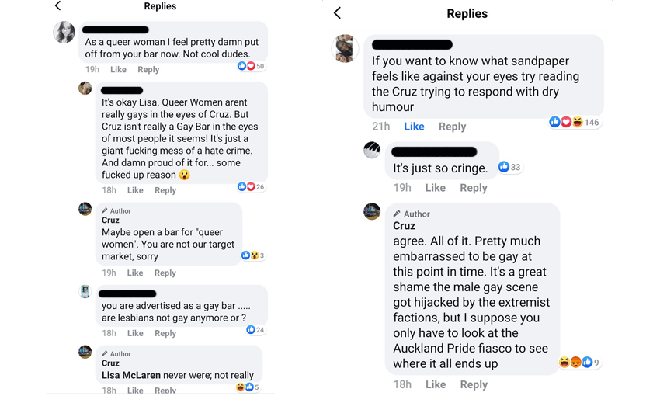660x396 pixels.
Task: Open reactions on Cruz 'agree. All of it' reply
Action: pos(578,363)
